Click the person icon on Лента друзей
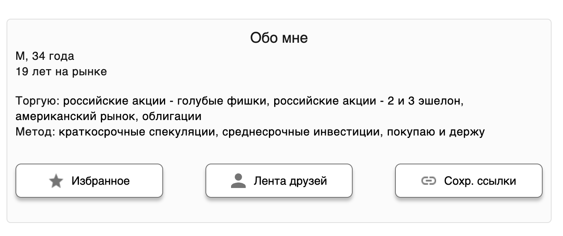 coord(238,181)
